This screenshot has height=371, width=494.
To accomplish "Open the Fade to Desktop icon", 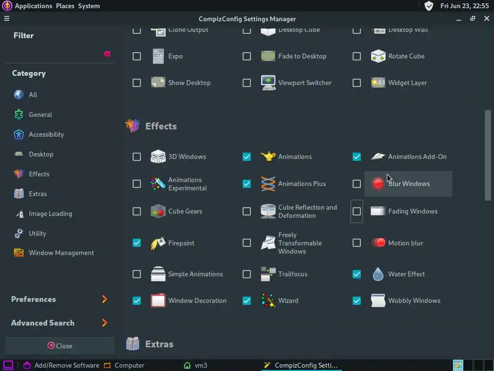I will tap(268, 56).
